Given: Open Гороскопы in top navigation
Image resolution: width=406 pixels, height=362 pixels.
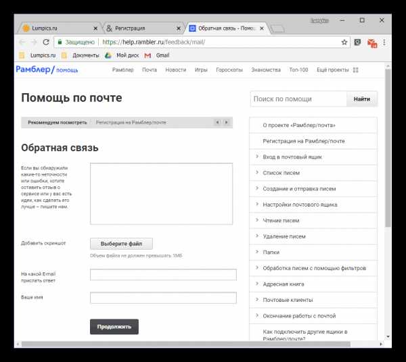Looking at the screenshot, I should click(x=229, y=70).
